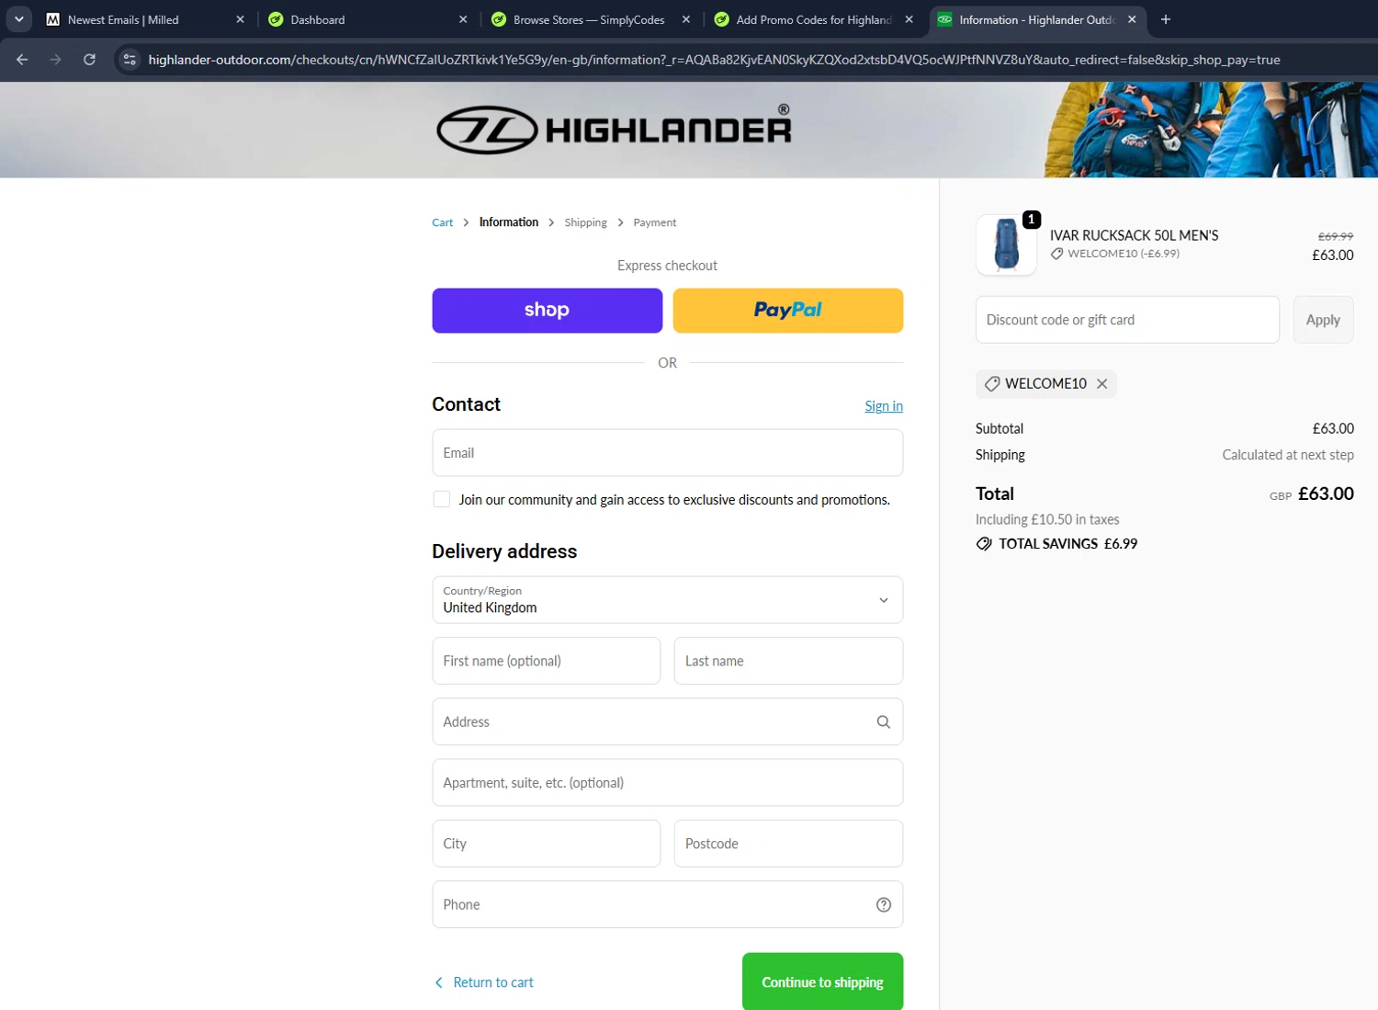
Task: Pay with Shop express checkout
Action: (x=547, y=311)
